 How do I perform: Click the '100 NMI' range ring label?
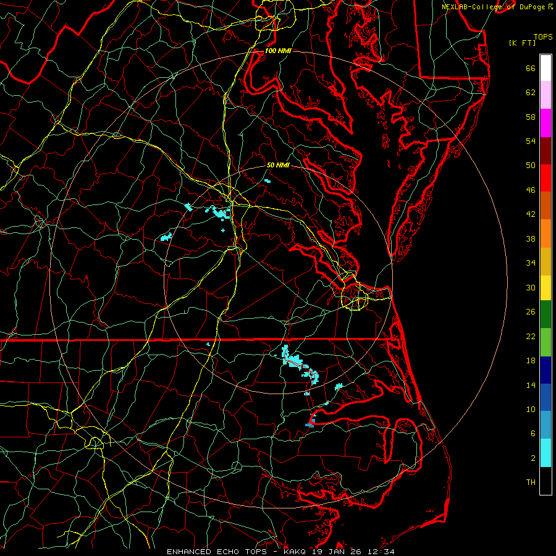[278, 51]
